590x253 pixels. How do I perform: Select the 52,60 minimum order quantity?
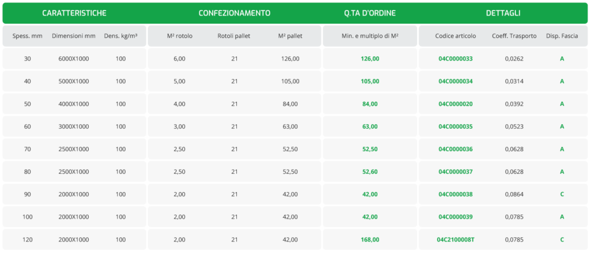(369, 172)
